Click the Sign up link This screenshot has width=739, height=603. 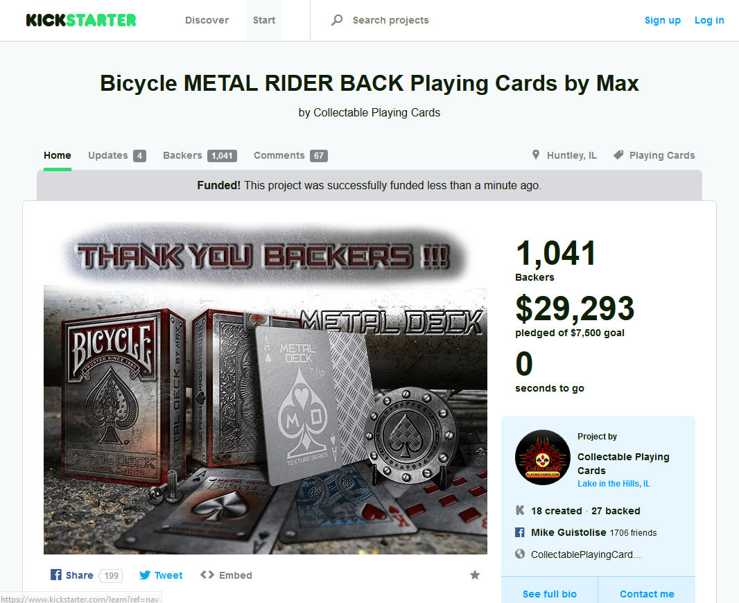pos(663,20)
